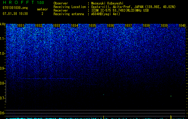
Task: Click the observer name Masayuki Kobayashi
Action: tap(107, 3)
